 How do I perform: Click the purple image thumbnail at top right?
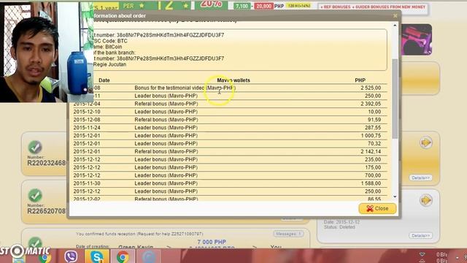pyautogui.click(x=417, y=39)
